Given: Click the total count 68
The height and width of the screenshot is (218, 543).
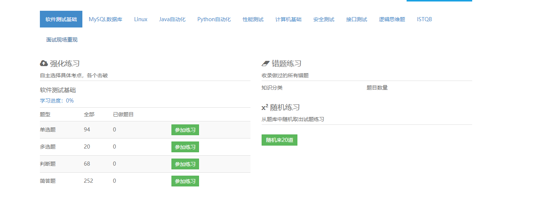Looking at the screenshot, I should 87,164.
